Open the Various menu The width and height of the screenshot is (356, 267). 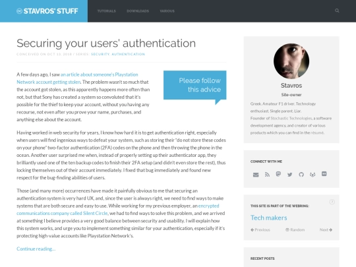point(167,11)
